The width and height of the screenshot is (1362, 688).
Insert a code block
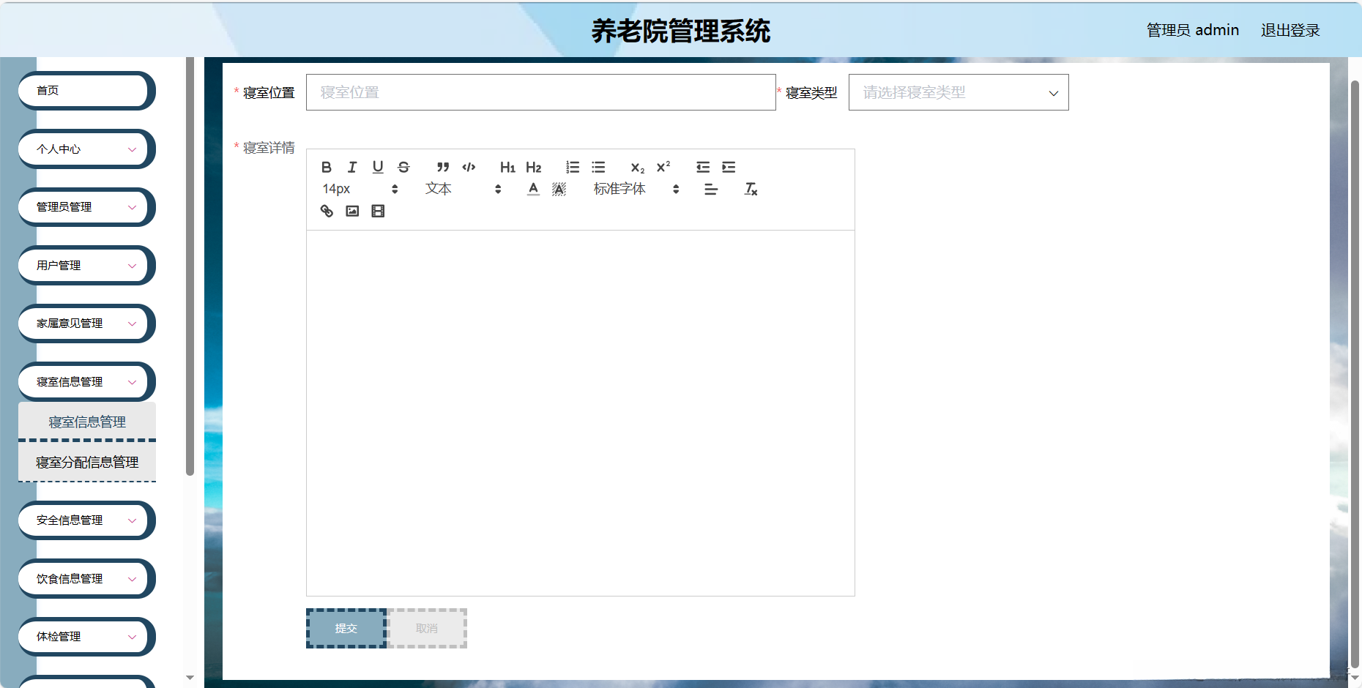[469, 167]
